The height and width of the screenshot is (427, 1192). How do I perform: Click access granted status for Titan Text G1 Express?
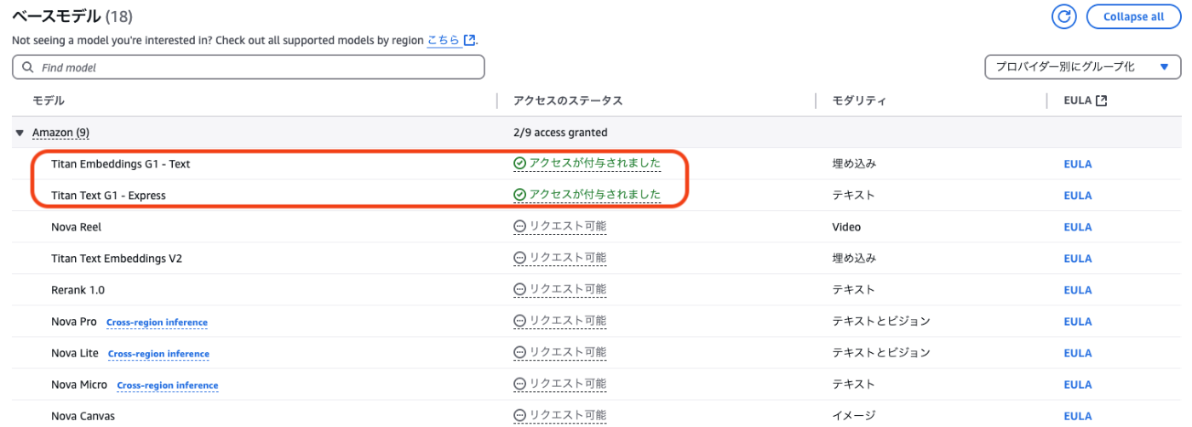pos(587,195)
